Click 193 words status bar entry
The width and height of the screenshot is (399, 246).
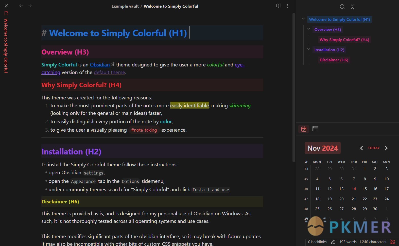(348, 242)
